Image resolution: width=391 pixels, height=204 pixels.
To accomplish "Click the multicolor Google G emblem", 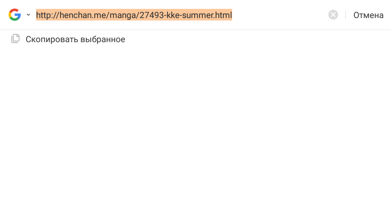I will [x=15, y=15].
